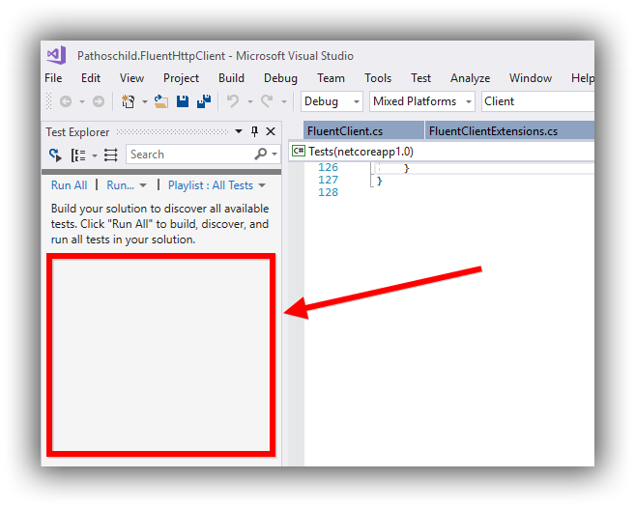Click the Run... link

click(120, 185)
